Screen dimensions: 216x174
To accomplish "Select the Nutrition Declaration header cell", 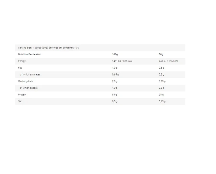I will (30, 54).
